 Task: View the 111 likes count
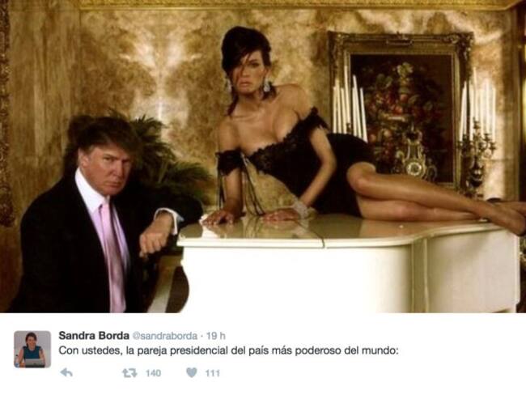[x=212, y=373]
